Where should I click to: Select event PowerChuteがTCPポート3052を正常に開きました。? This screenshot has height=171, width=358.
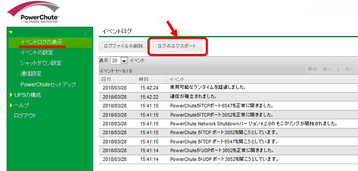[x=222, y=114]
